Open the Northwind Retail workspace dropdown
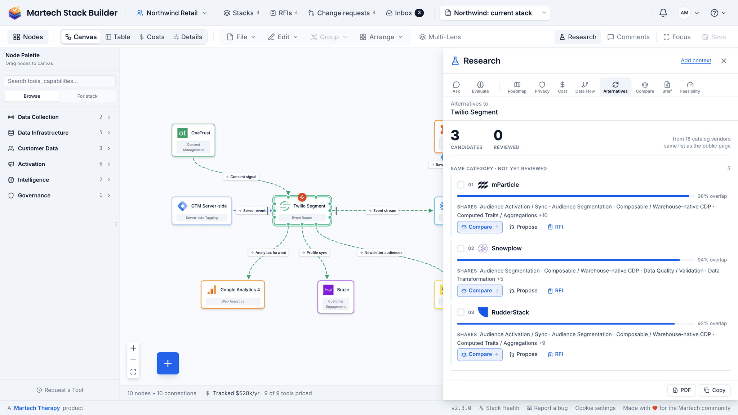 pos(172,13)
